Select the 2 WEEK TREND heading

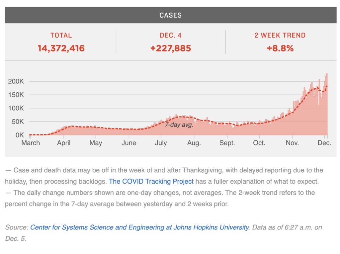click(x=280, y=35)
